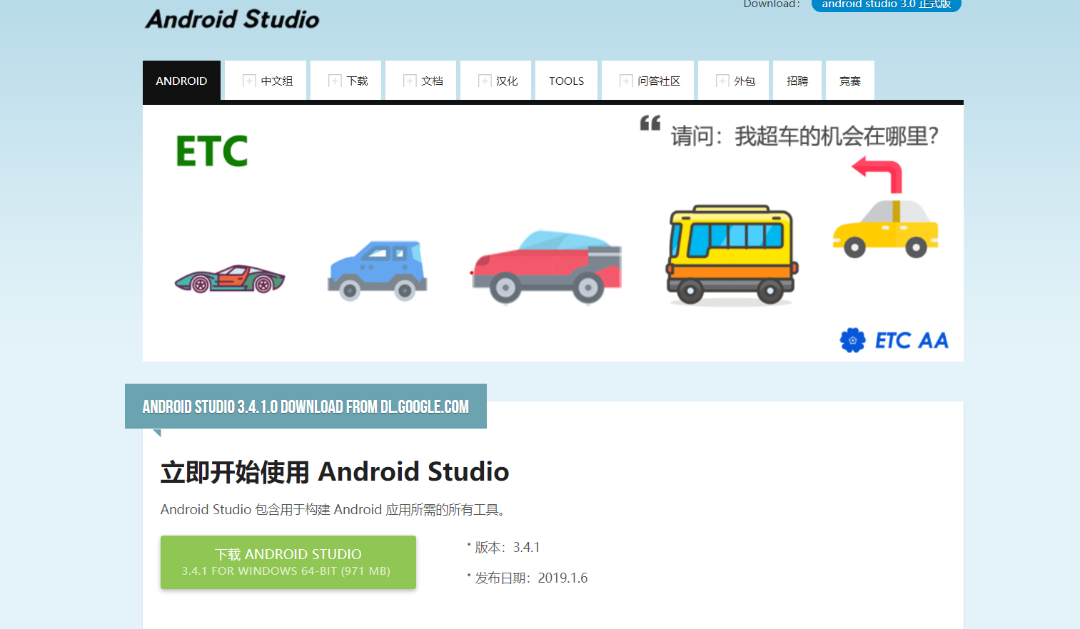Open the 竞赛 menu item

click(850, 81)
